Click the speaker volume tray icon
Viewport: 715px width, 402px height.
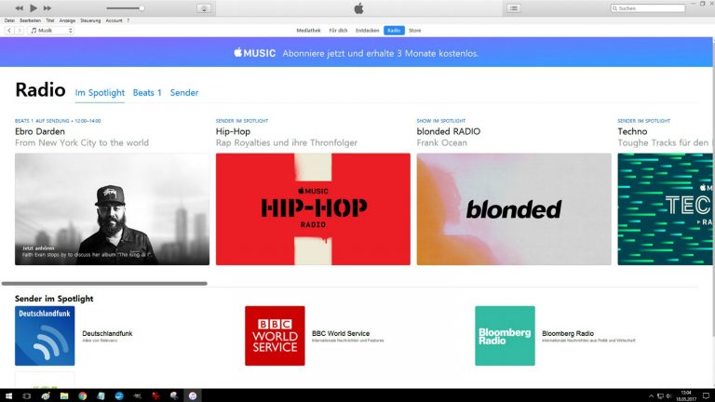(x=668, y=396)
